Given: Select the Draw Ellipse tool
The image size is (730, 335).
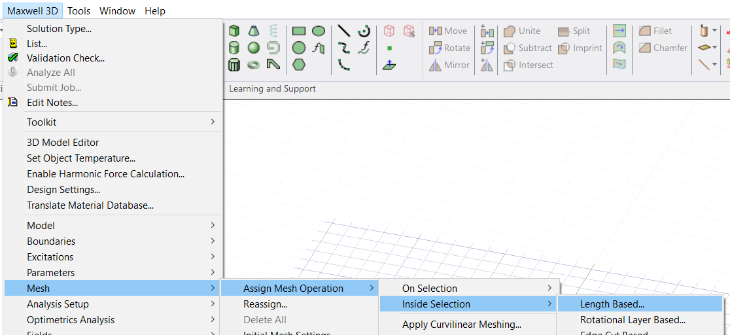Looking at the screenshot, I should click(x=319, y=31).
